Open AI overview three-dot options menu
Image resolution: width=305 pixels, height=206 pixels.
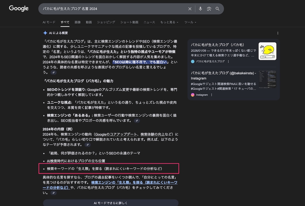click(278, 33)
